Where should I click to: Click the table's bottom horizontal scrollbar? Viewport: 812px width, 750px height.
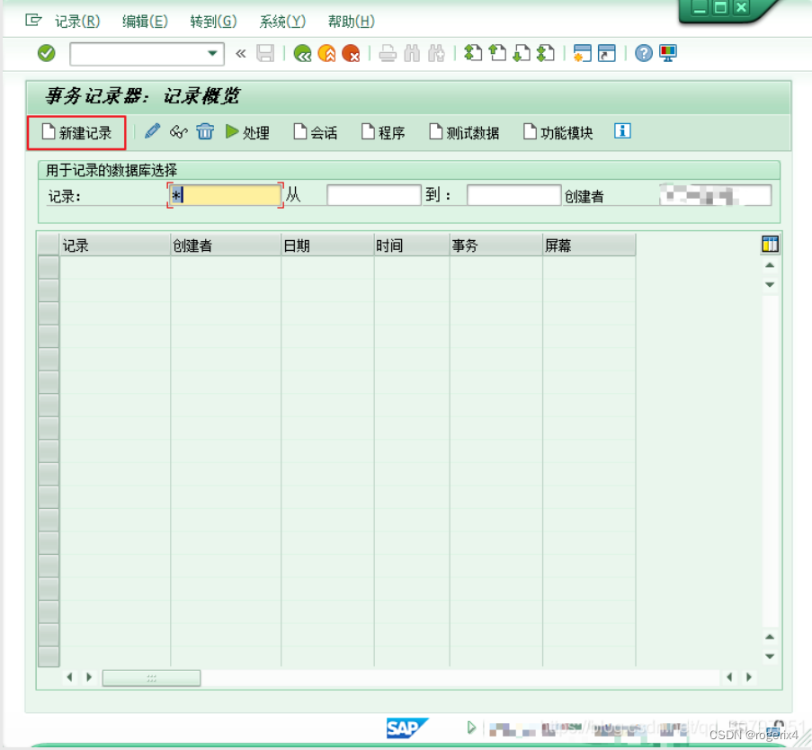(x=151, y=677)
